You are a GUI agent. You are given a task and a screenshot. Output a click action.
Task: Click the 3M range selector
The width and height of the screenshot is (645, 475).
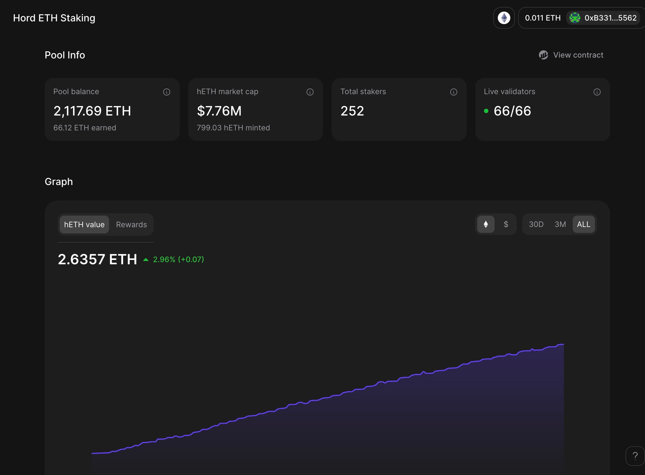click(x=560, y=224)
